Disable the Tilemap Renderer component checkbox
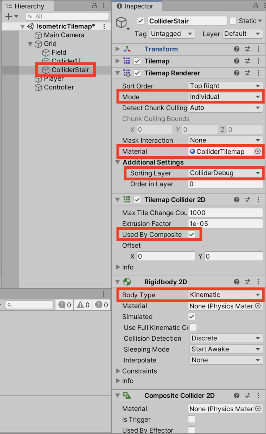 point(137,73)
